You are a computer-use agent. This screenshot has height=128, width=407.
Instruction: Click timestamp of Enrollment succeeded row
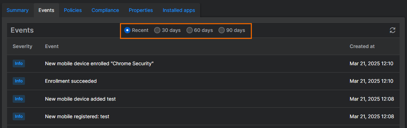[x=371, y=81]
